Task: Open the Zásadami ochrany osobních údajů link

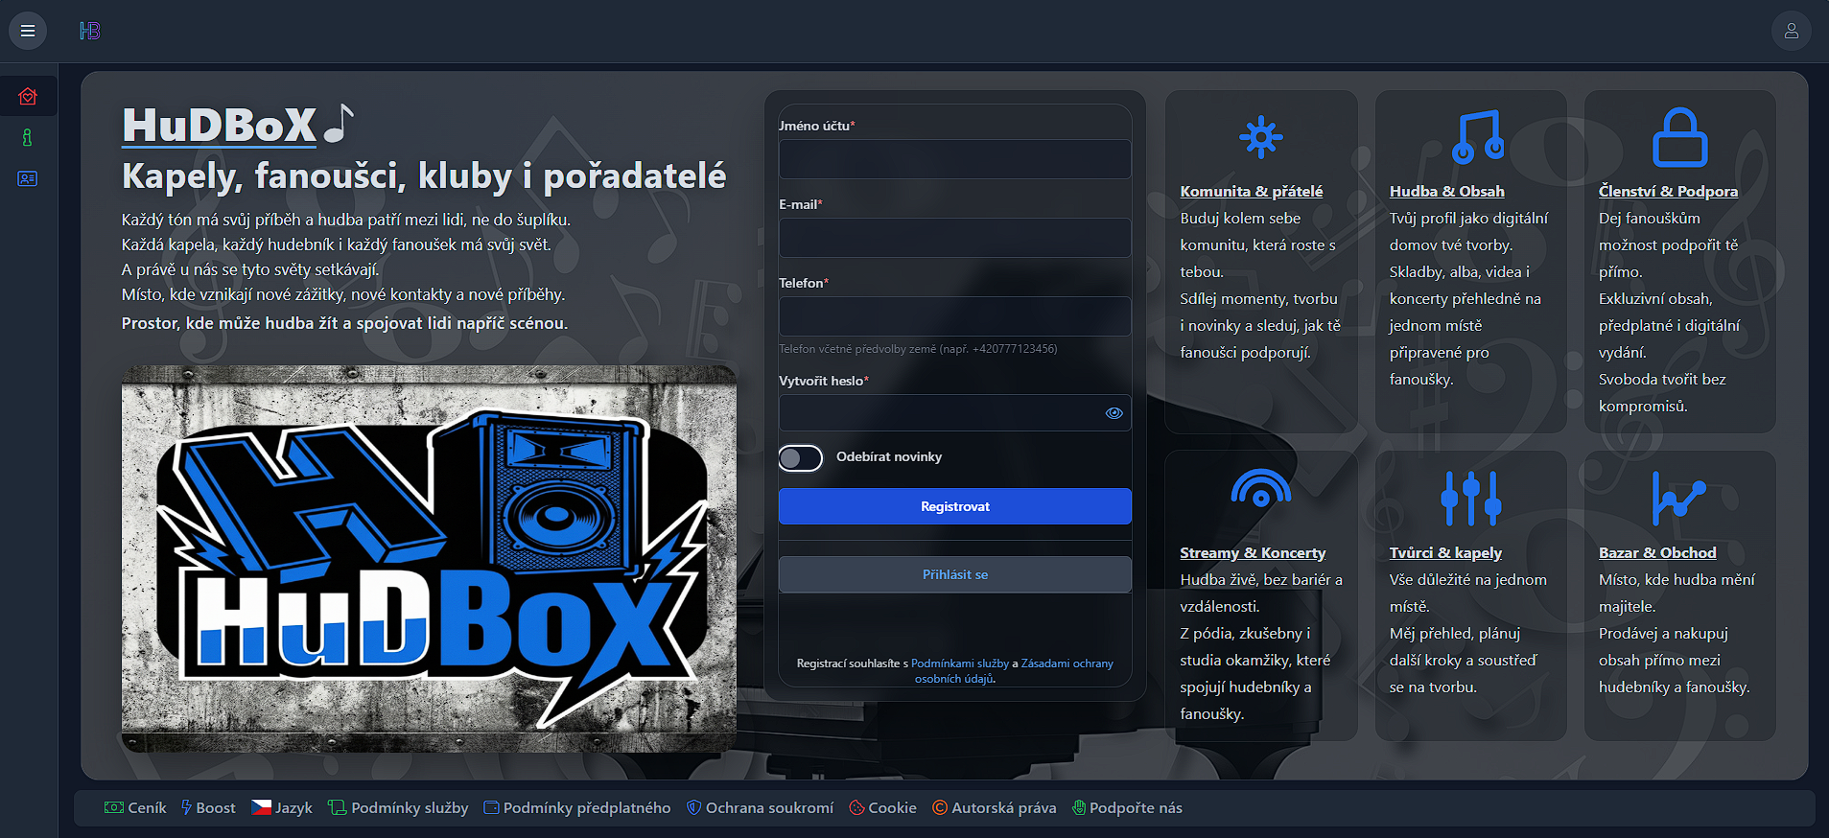Action: [x=1015, y=671]
